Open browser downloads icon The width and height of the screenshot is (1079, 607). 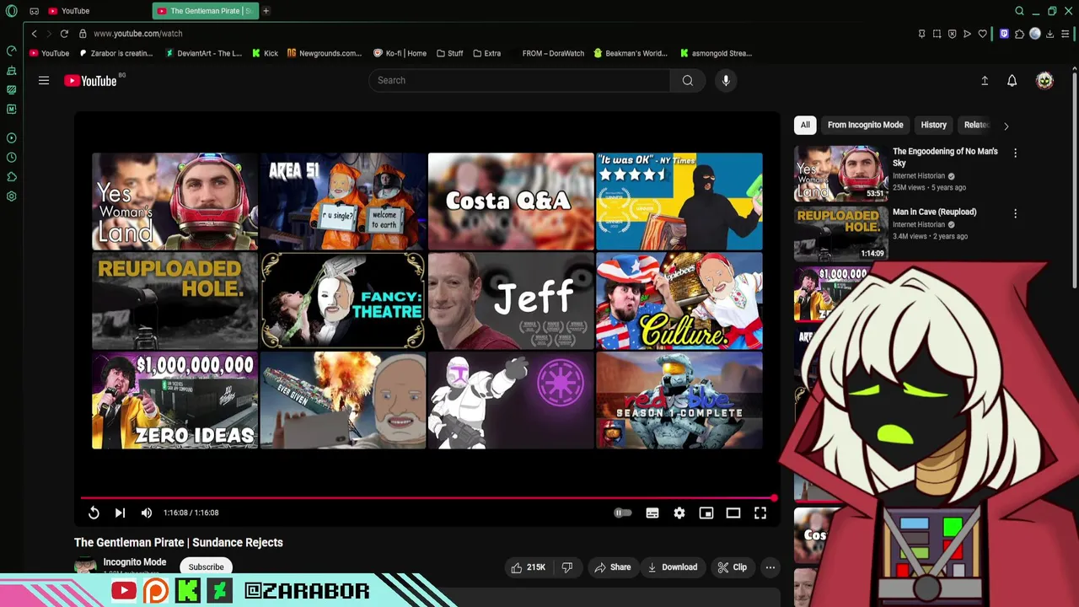click(1050, 34)
